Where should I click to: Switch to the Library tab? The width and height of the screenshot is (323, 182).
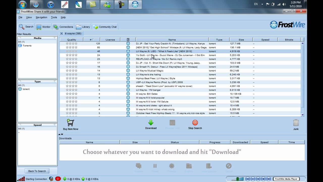[83, 27]
